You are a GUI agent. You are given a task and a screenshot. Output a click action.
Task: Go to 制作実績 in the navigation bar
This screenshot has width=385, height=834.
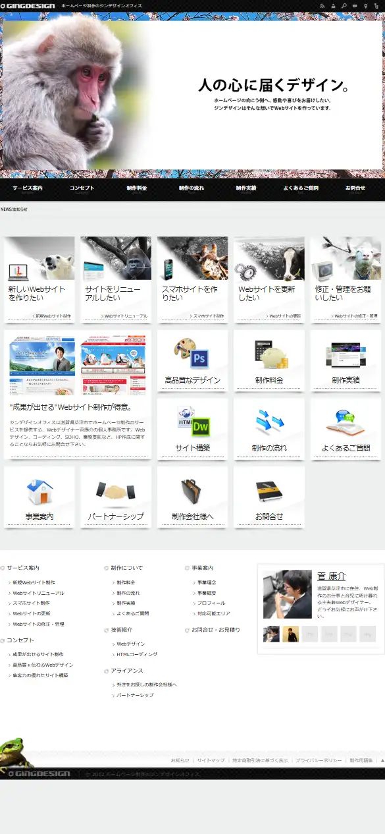tap(246, 188)
